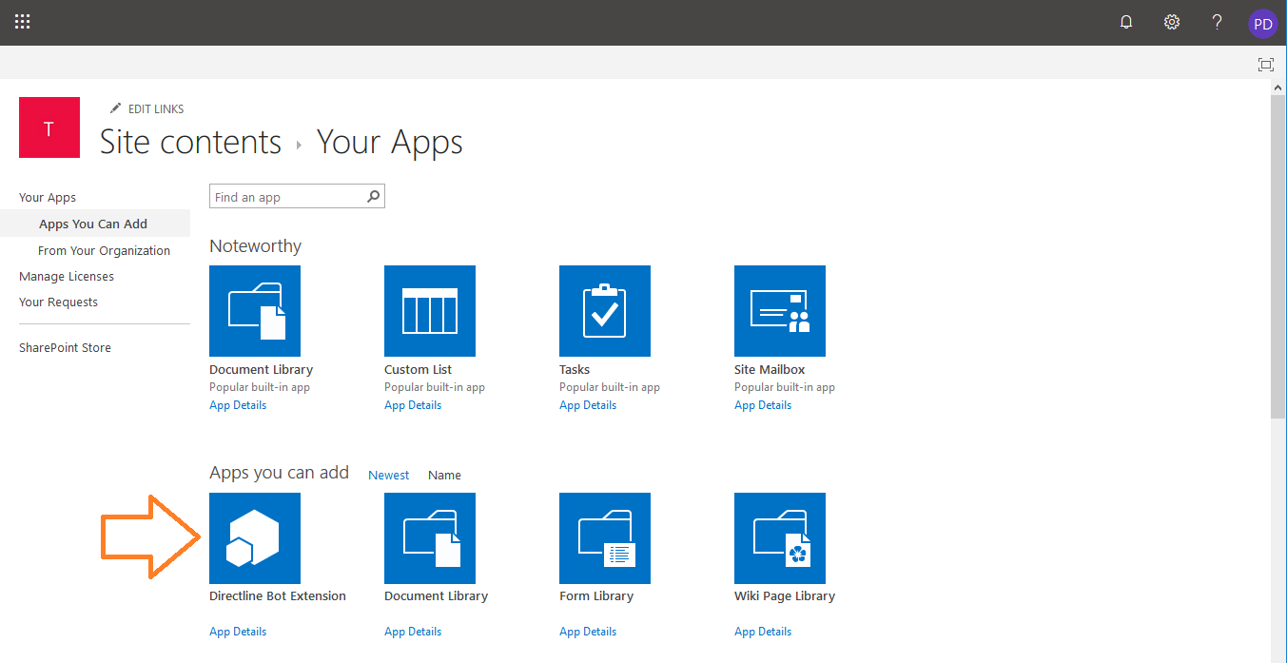Open App Details for Tasks
Screen dimensions: 1287x663
[588, 405]
